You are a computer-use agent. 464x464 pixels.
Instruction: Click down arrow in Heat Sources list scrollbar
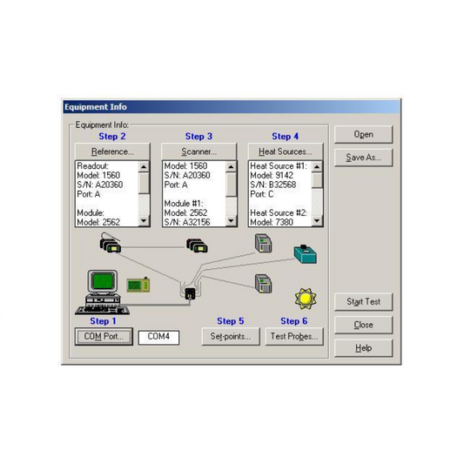click(x=317, y=220)
